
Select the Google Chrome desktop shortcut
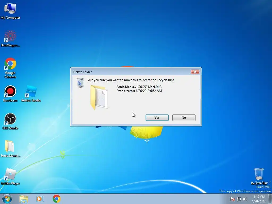click(x=10, y=68)
